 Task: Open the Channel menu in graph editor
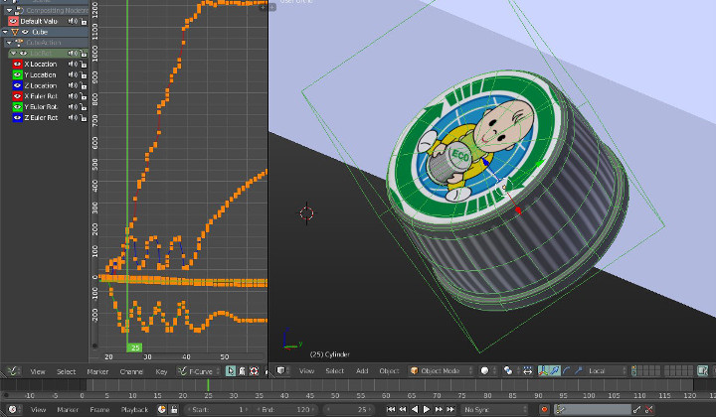tap(131, 370)
